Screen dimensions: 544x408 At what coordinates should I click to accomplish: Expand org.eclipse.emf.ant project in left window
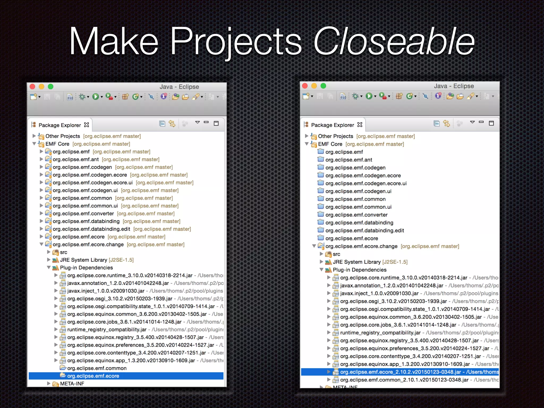[41, 159]
